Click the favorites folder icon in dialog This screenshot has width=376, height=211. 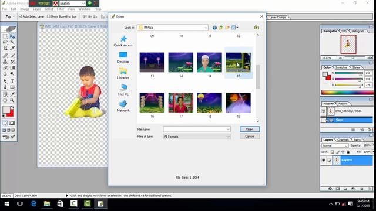point(257,28)
